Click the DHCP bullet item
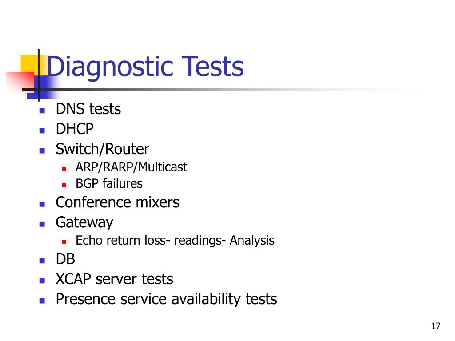 click(75, 129)
